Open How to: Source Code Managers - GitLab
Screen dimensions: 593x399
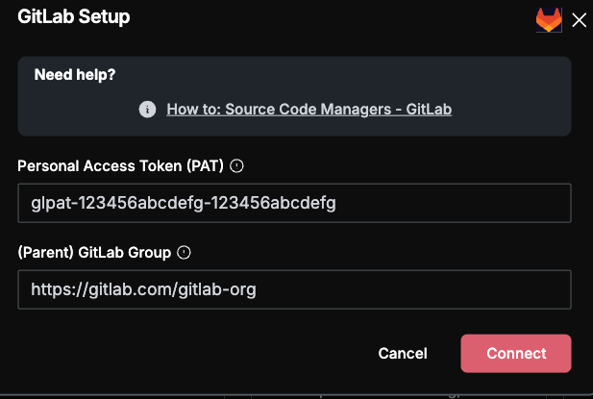coord(309,110)
